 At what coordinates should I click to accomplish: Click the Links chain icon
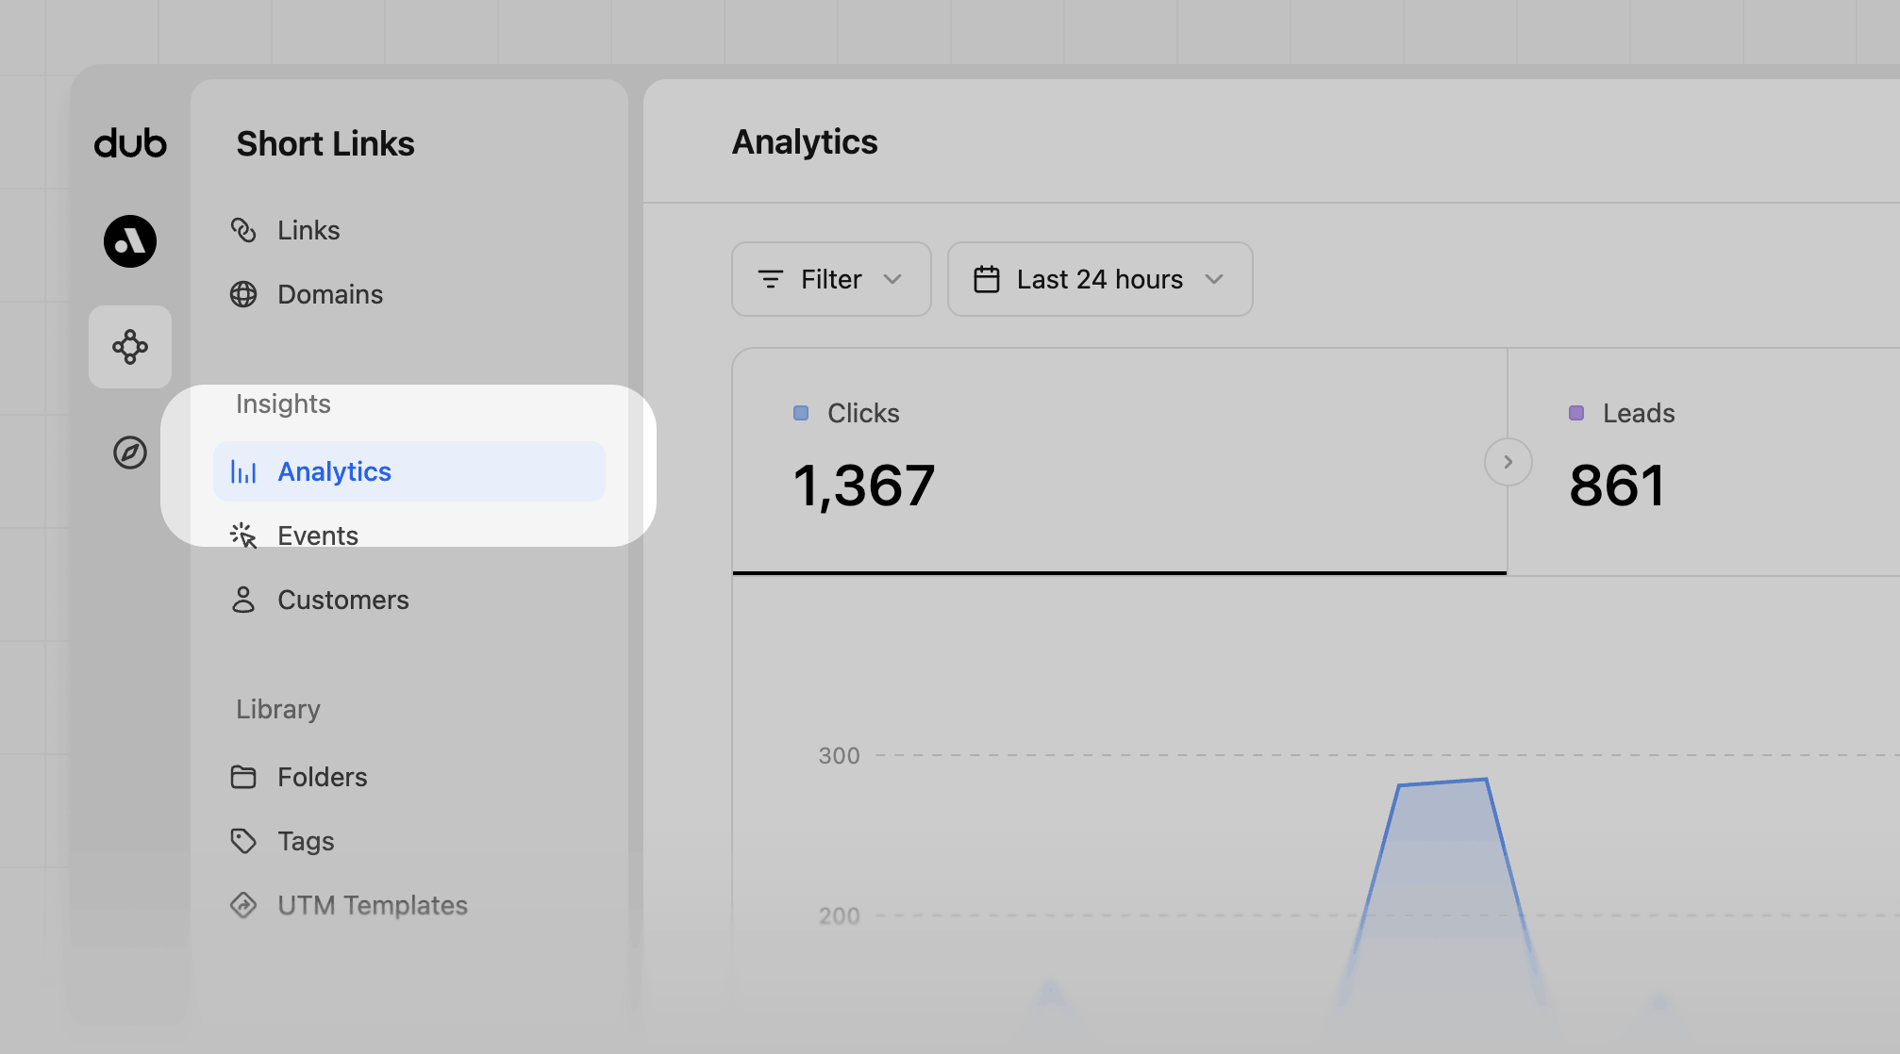tap(243, 230)
